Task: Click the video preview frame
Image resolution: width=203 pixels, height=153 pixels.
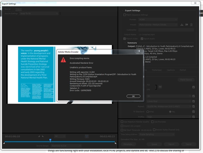Action: tap(60, 74)
